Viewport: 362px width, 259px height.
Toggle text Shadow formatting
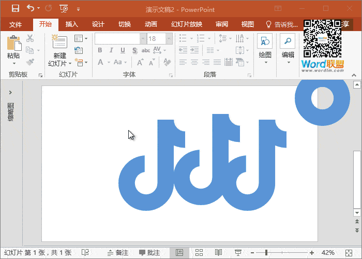pyautogui.click(x=134, y=50)
